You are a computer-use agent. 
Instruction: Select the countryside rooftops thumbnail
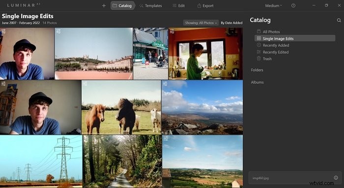point(202,161)
